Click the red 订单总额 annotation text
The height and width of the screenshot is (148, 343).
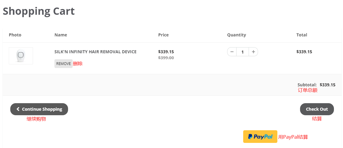308,90
